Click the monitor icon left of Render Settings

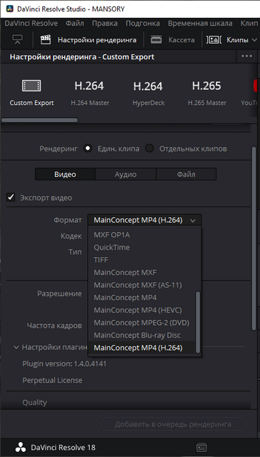pos(17,40)
